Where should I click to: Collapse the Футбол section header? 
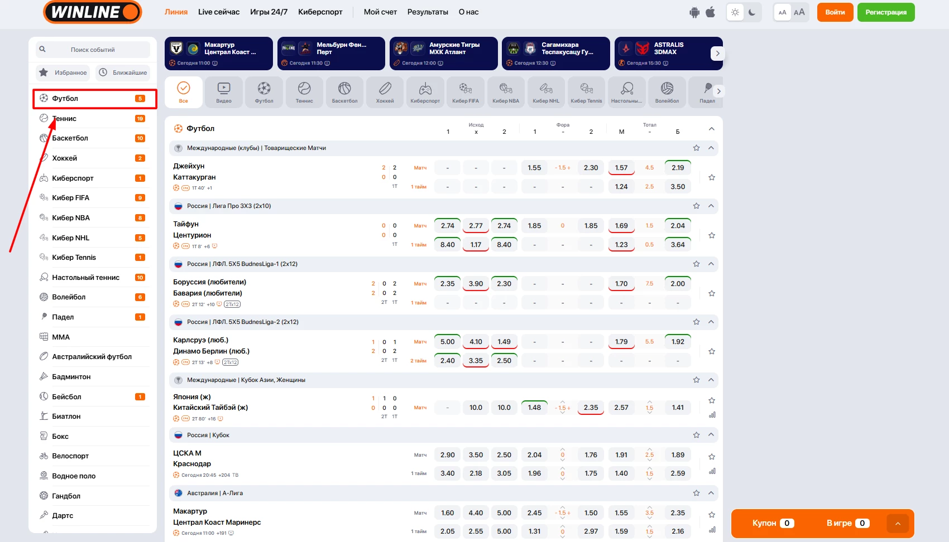pyautogui.click(x=711, y=129)
